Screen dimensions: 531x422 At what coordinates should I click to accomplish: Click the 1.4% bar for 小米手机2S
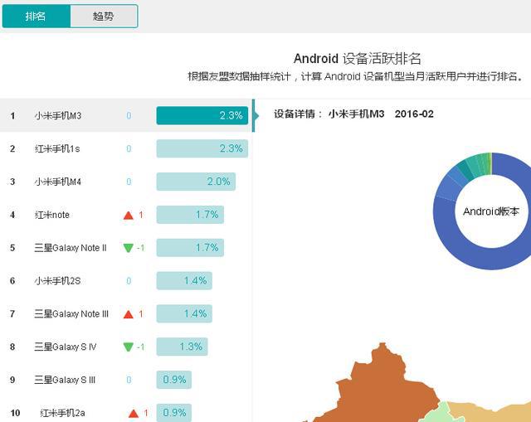[184, 280]
